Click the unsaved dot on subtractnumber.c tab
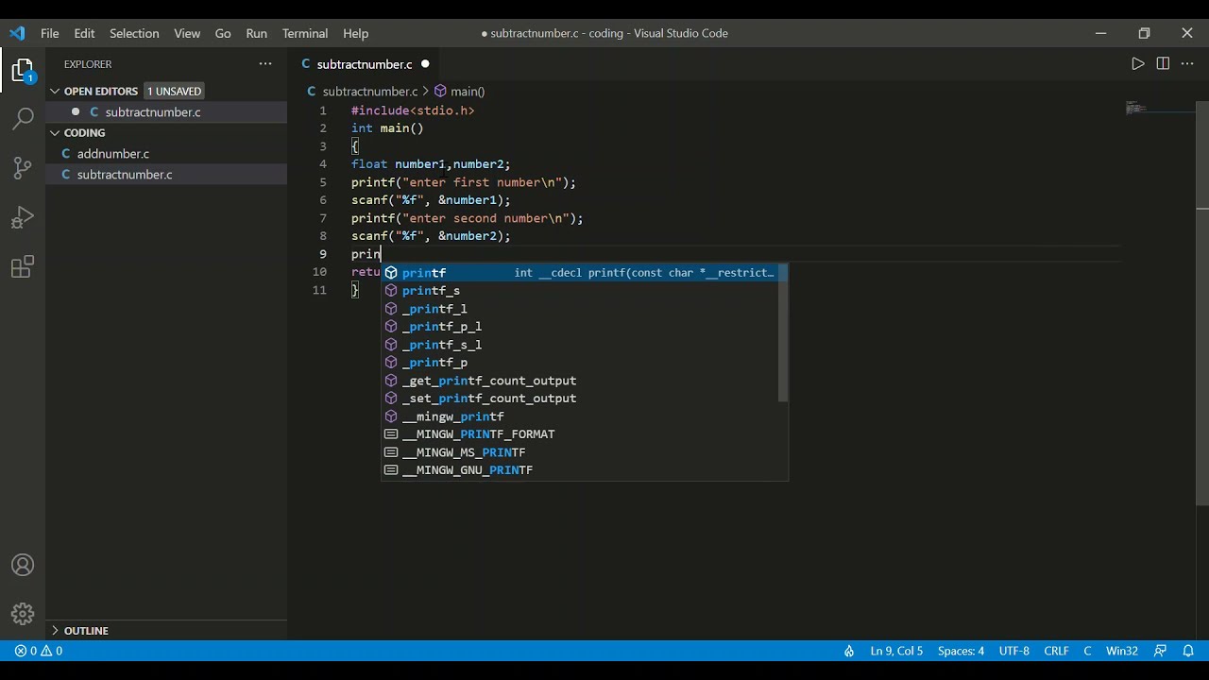This screenshot has height=680, width=1209. [x=425, y=63]
